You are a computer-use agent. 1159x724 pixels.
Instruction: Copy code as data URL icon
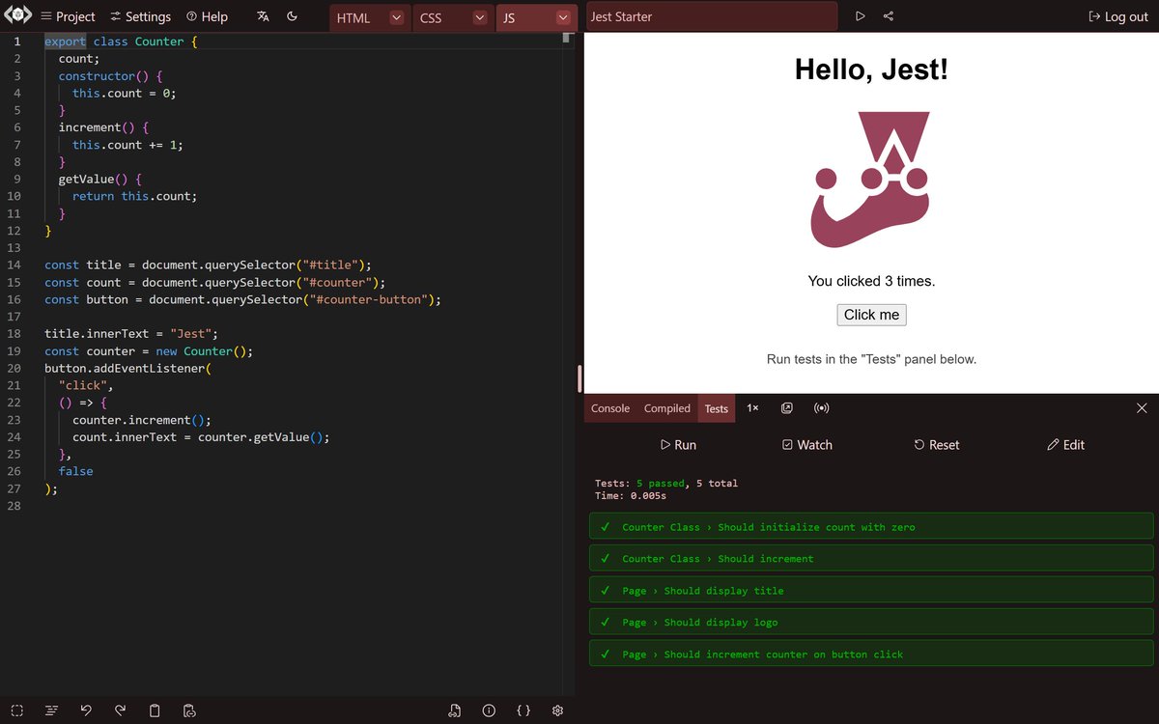coord(190,710)
